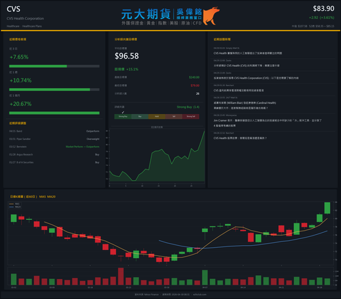Image resolution: width=341 pixels, height=299 pixels.
Task: Click the MA20 legend entry in K-line chart
Action: tap(15, 207)
